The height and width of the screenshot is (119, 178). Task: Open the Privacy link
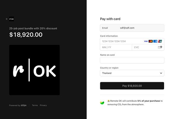coord(43,105)
